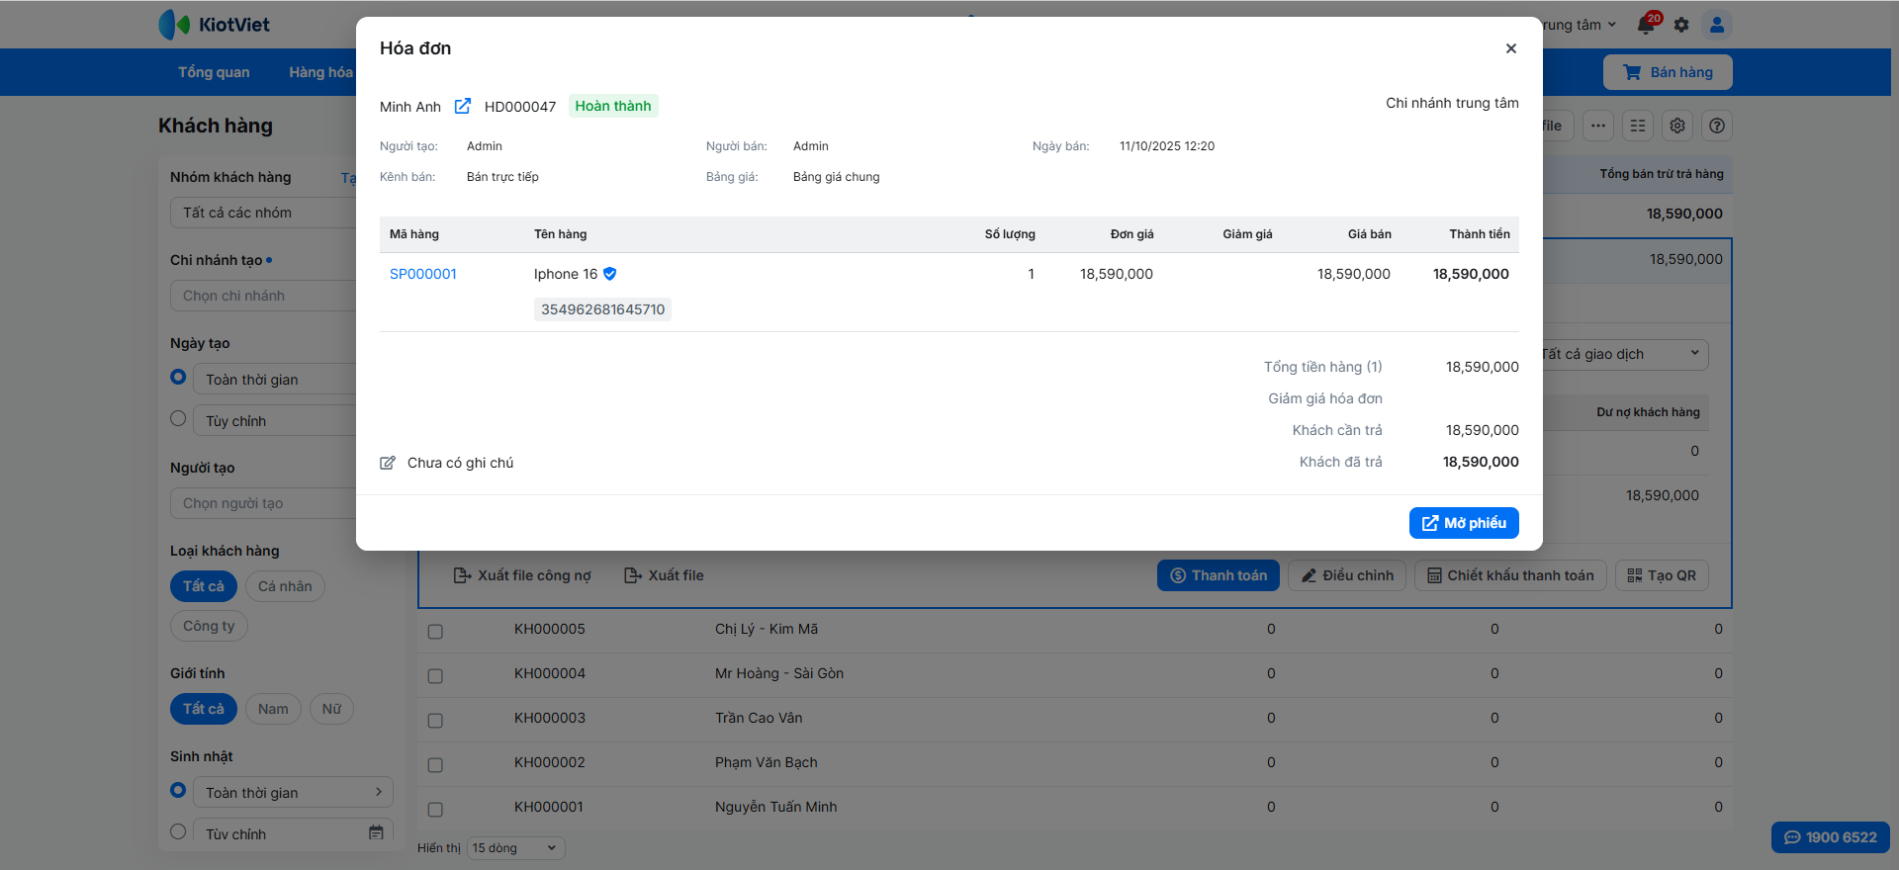Screen dimensions: 1899x870
Task: Close the Hóa đơn dialog
Action: (x=1510, y=48)
